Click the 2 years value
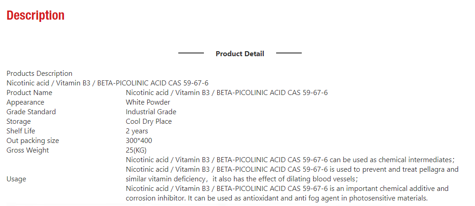475x206 pixels. click(137, 131)
